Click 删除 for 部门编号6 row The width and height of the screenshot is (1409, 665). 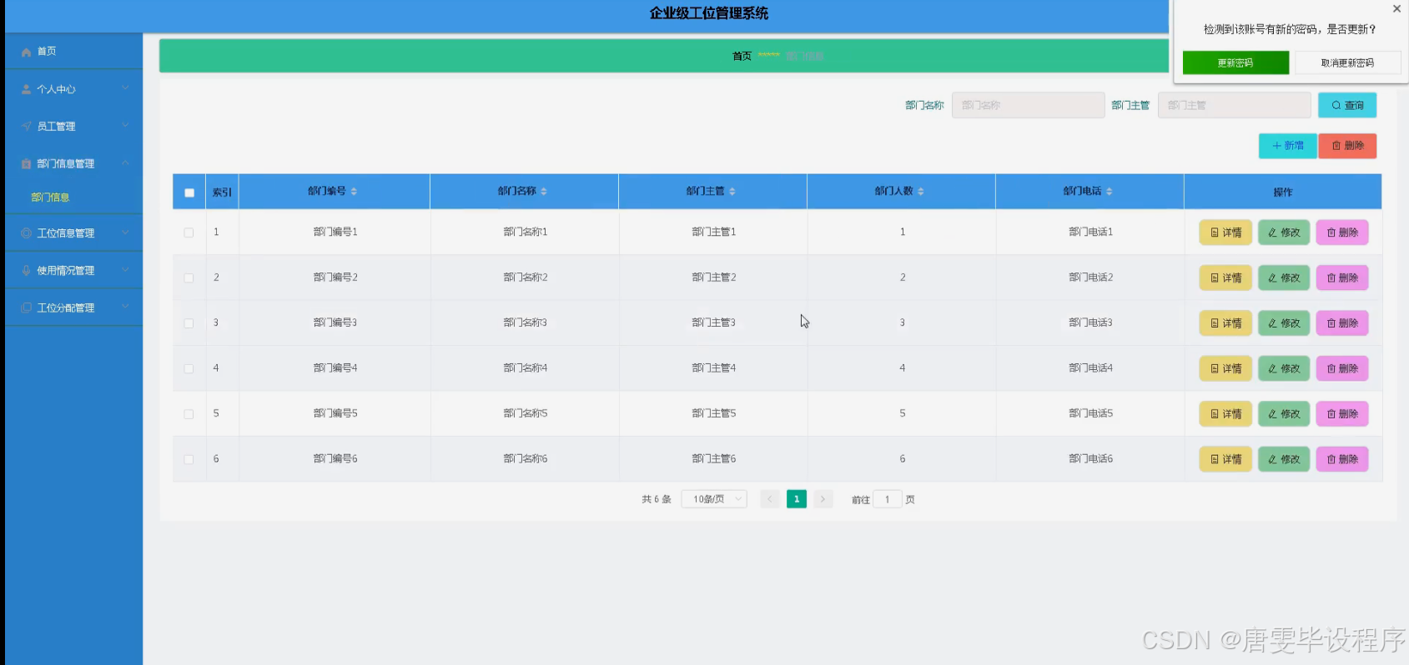tap(1342, 459)
